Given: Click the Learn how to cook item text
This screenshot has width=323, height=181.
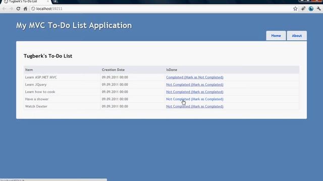Looking at the screenshot, I should (40, 92).
